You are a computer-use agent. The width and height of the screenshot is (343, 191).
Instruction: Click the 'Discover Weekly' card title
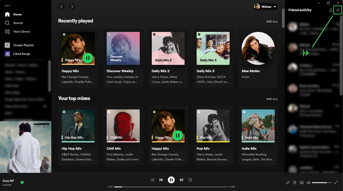point(120,71)
